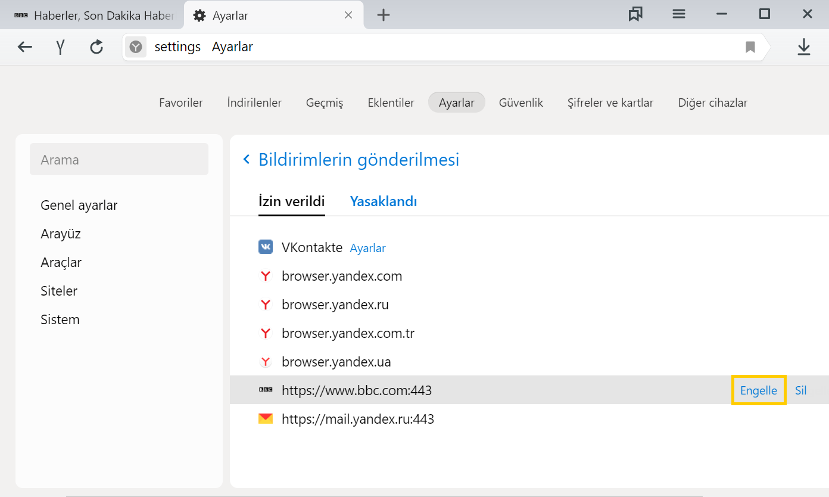829x497 pixels.
Task: Click the Yandex icon beside browser.yandex.com
Action: [x=266, y=276]
